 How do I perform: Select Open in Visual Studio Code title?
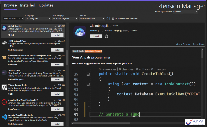coord(20,115)
